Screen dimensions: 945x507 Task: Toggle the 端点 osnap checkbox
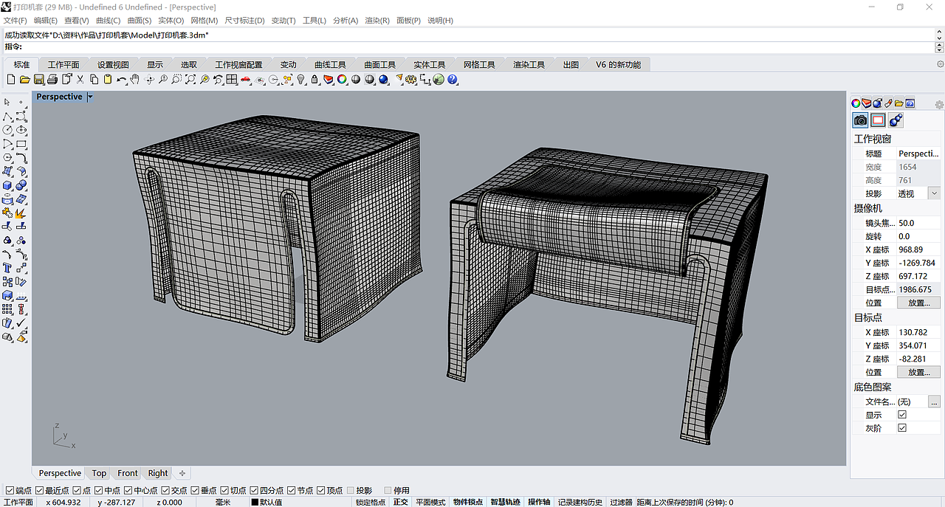coord(10,491)
